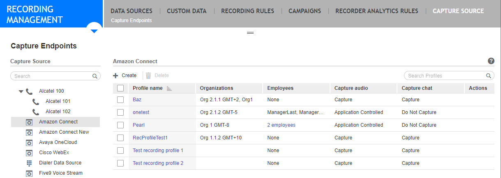This screenshot has width=501, height=178.
Task: Open the Recording Management module dropdown arrow
Action: tap(94, 31)
